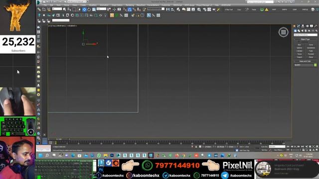Image resolution: width=319 pixels, height=179 pixels.
Task: Open the Named Selection Sets dropdown
Action: coord(156,9)
